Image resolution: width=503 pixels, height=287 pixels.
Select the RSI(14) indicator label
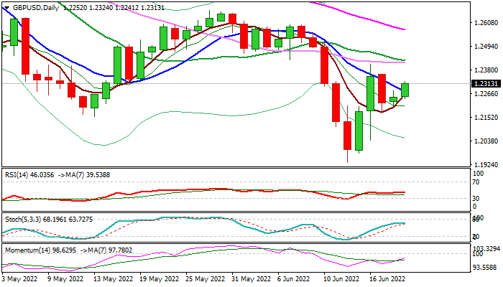pyautogui.click(x=17, y=175)
